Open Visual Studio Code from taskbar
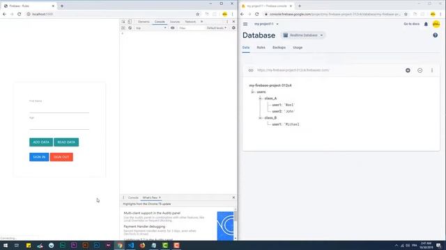Viewport: 446px width, 250px height. [x=131, y=245]
